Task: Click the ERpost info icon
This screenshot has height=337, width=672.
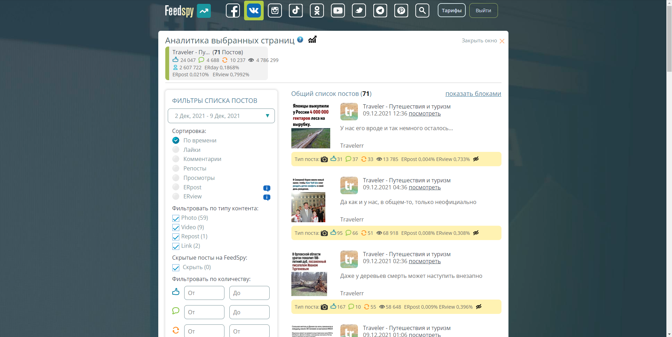Action: (267, 188)
